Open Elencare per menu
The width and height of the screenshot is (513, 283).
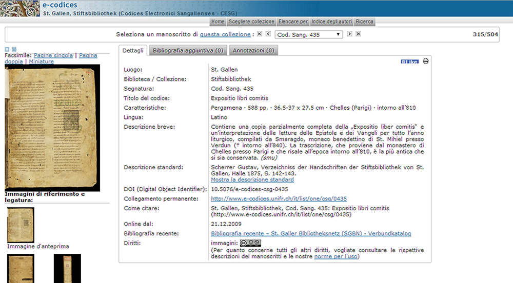click(x=293, y=22)
